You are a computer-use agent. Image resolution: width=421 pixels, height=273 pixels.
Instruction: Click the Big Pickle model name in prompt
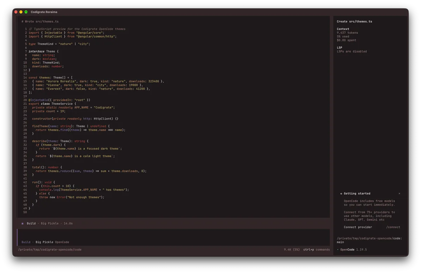pyautogui.click(x=45, y=242)
